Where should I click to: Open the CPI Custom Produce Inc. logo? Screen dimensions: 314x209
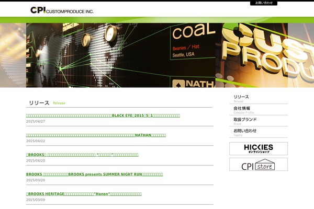click(62, 10)
